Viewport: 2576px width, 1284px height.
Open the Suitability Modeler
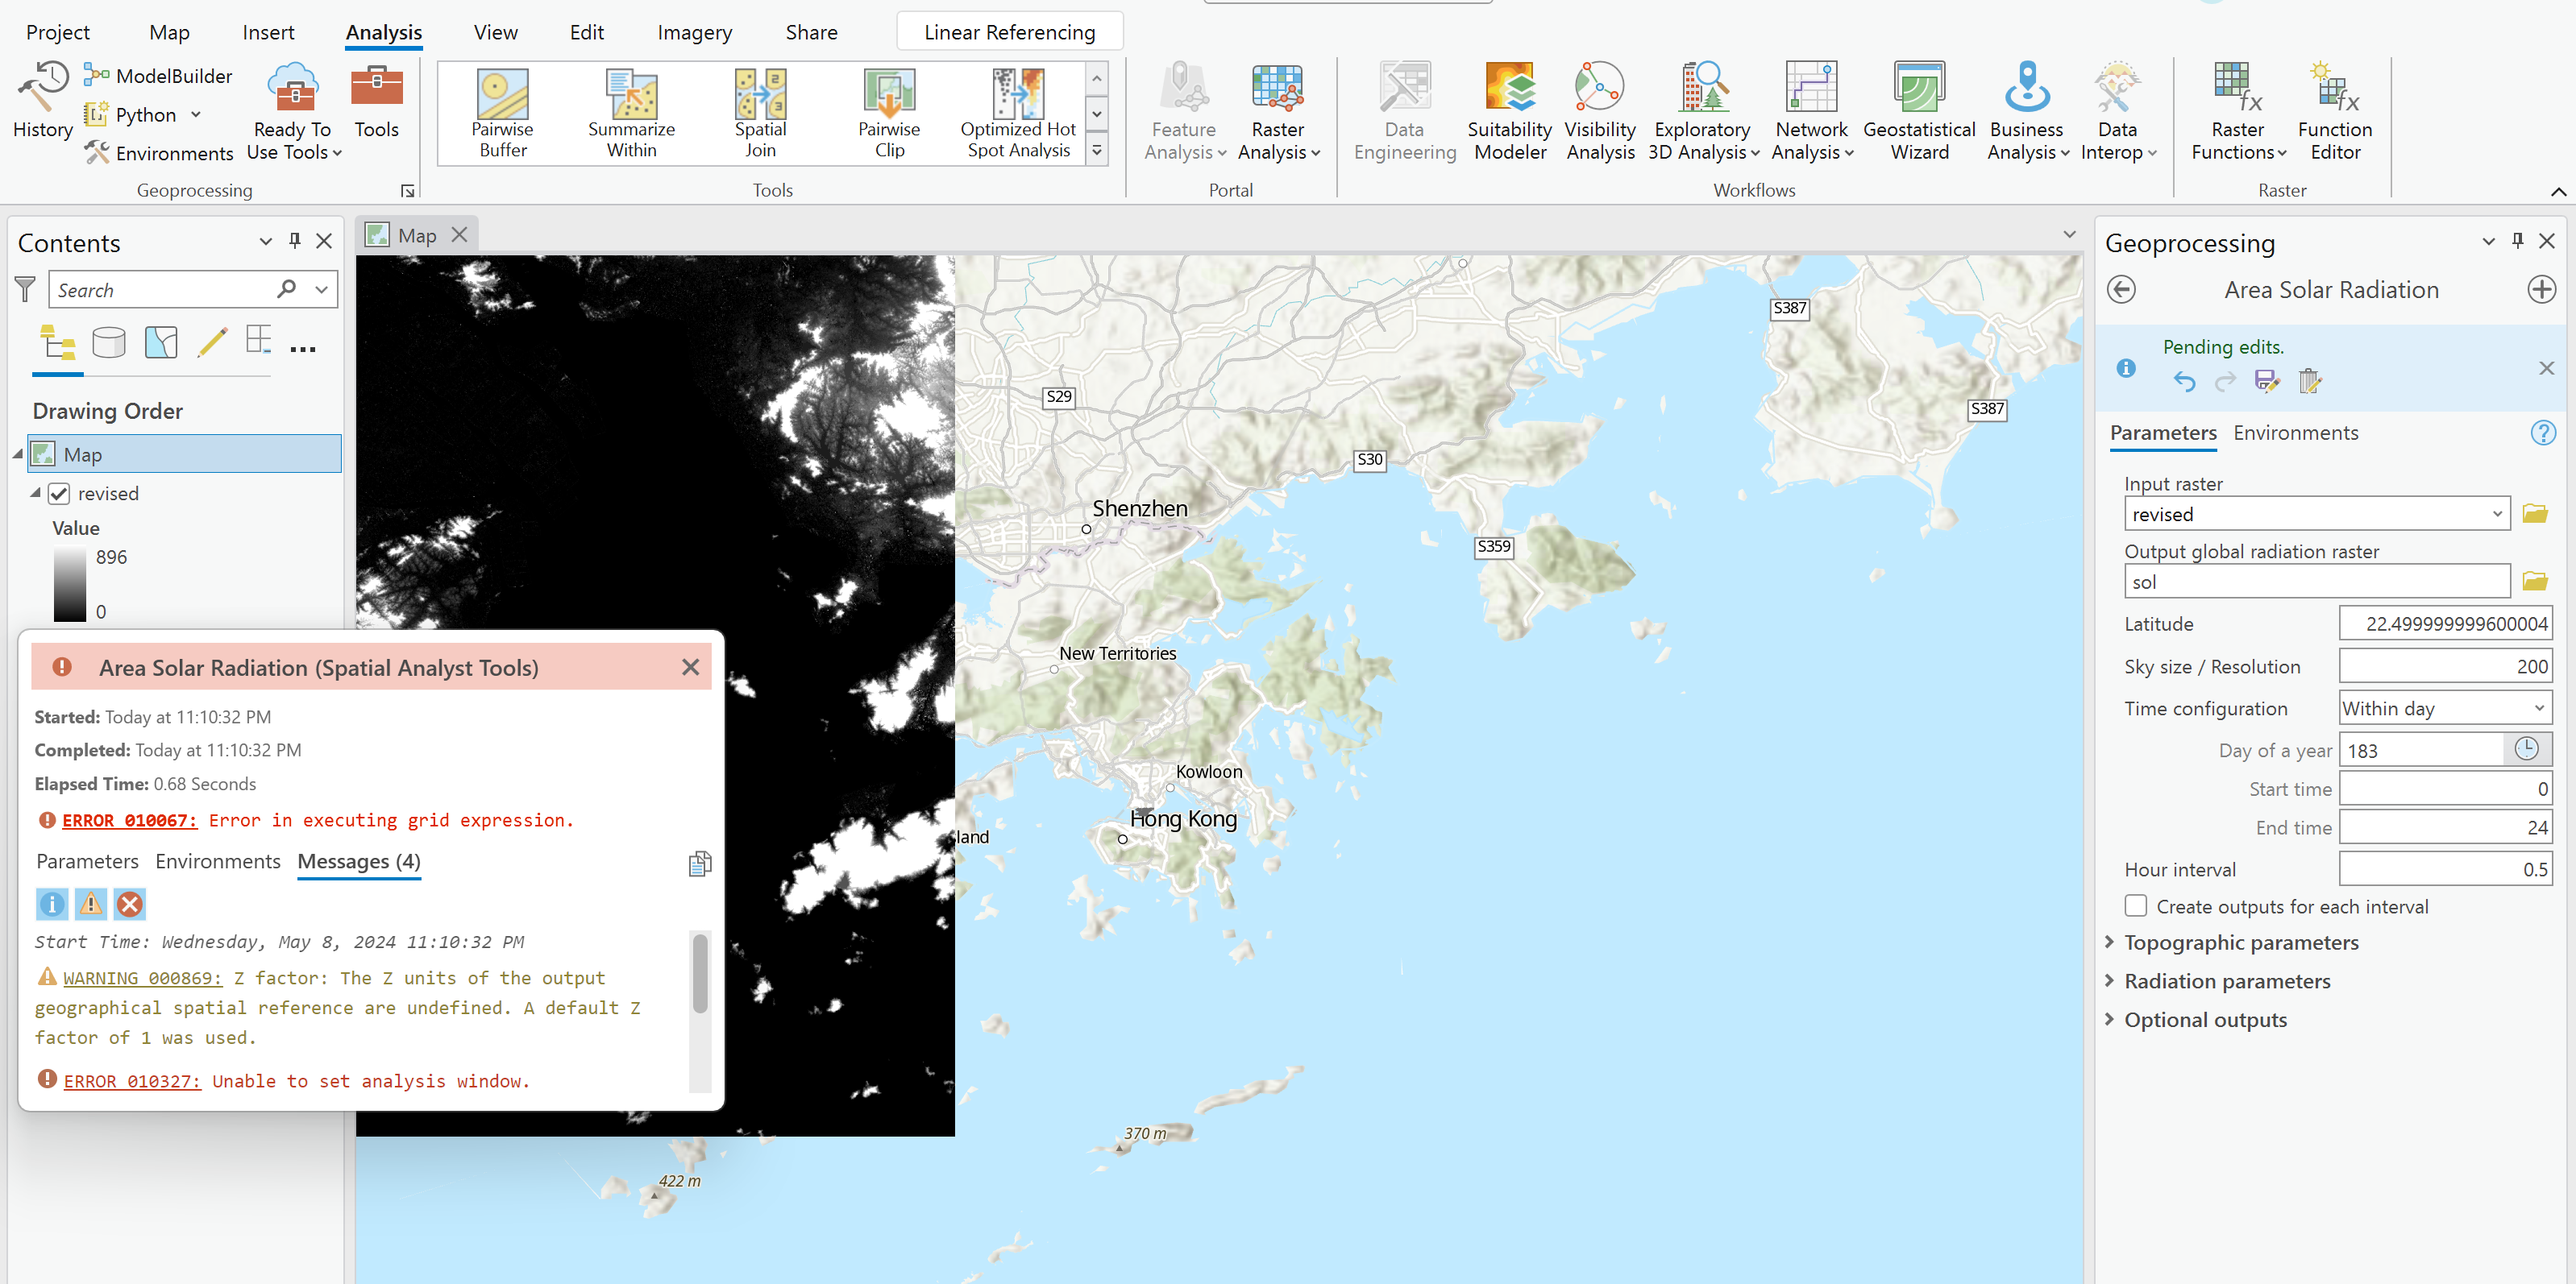click(1509, 110)
